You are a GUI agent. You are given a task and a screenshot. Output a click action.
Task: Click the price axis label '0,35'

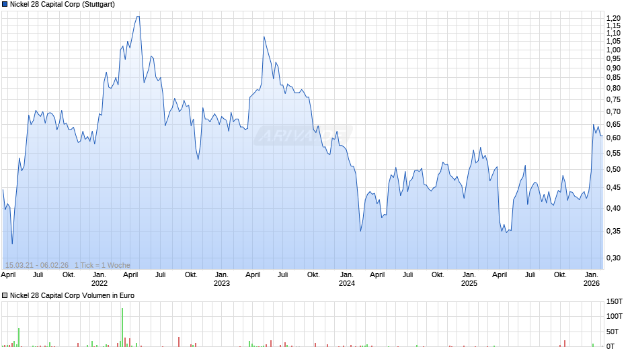[x=613, y=231]
